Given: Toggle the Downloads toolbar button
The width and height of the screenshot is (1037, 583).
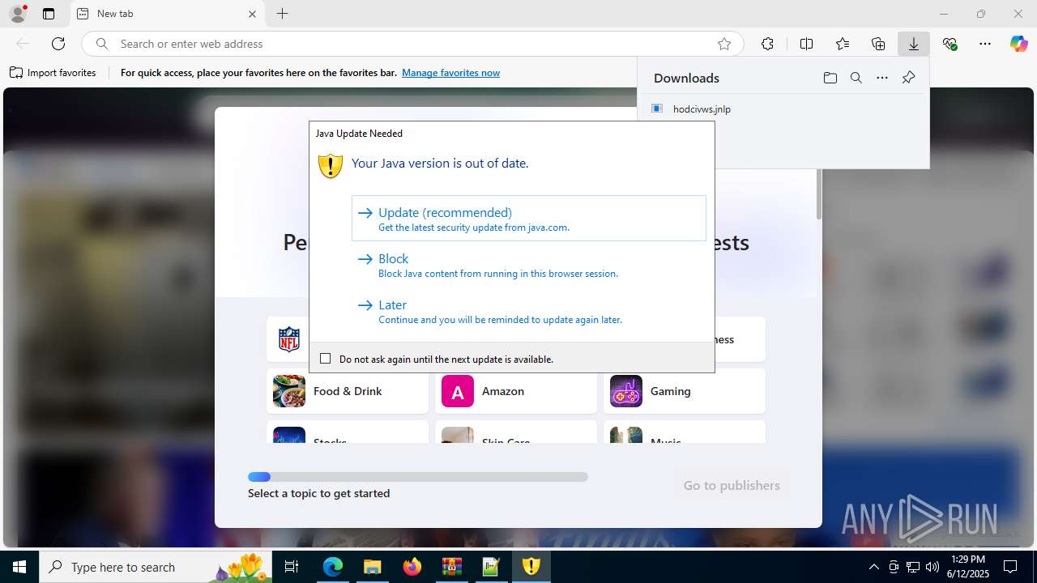Looking at the screenshot, I should [914, 44].
